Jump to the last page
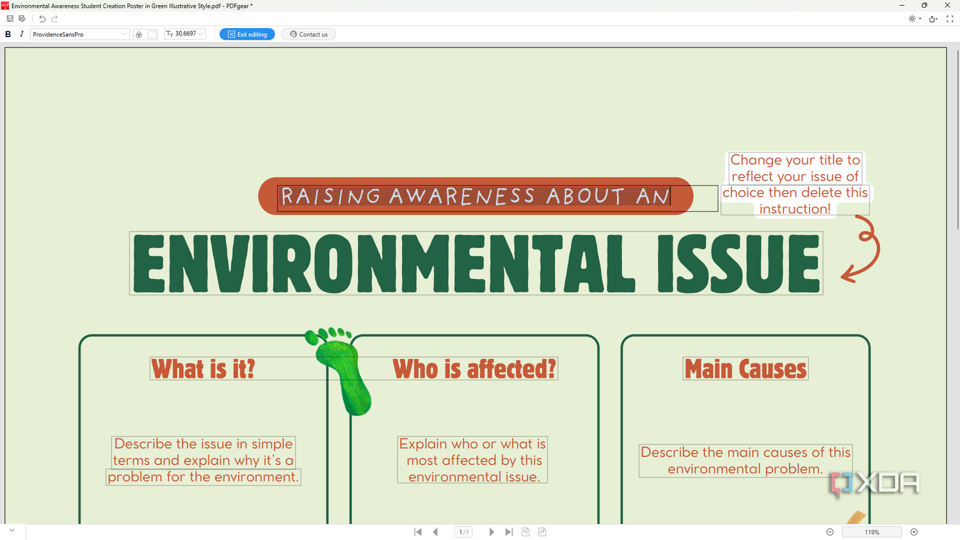 tap(509, 532)
